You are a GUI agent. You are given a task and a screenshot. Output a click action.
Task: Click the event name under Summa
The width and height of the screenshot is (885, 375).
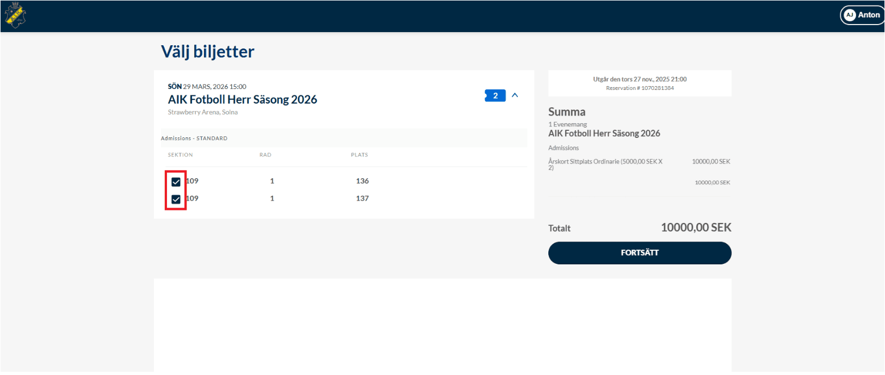click(604, 134)
